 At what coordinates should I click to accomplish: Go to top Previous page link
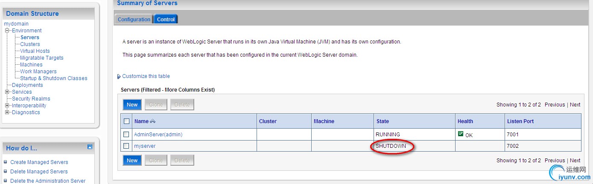pos(555,105)
